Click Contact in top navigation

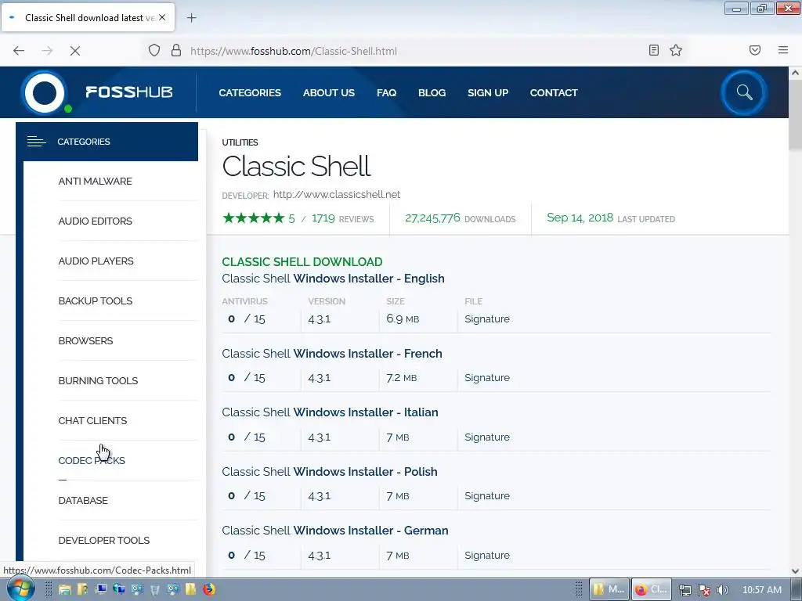tap(554, 92)
